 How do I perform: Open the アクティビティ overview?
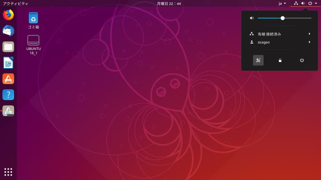point(16,4)
